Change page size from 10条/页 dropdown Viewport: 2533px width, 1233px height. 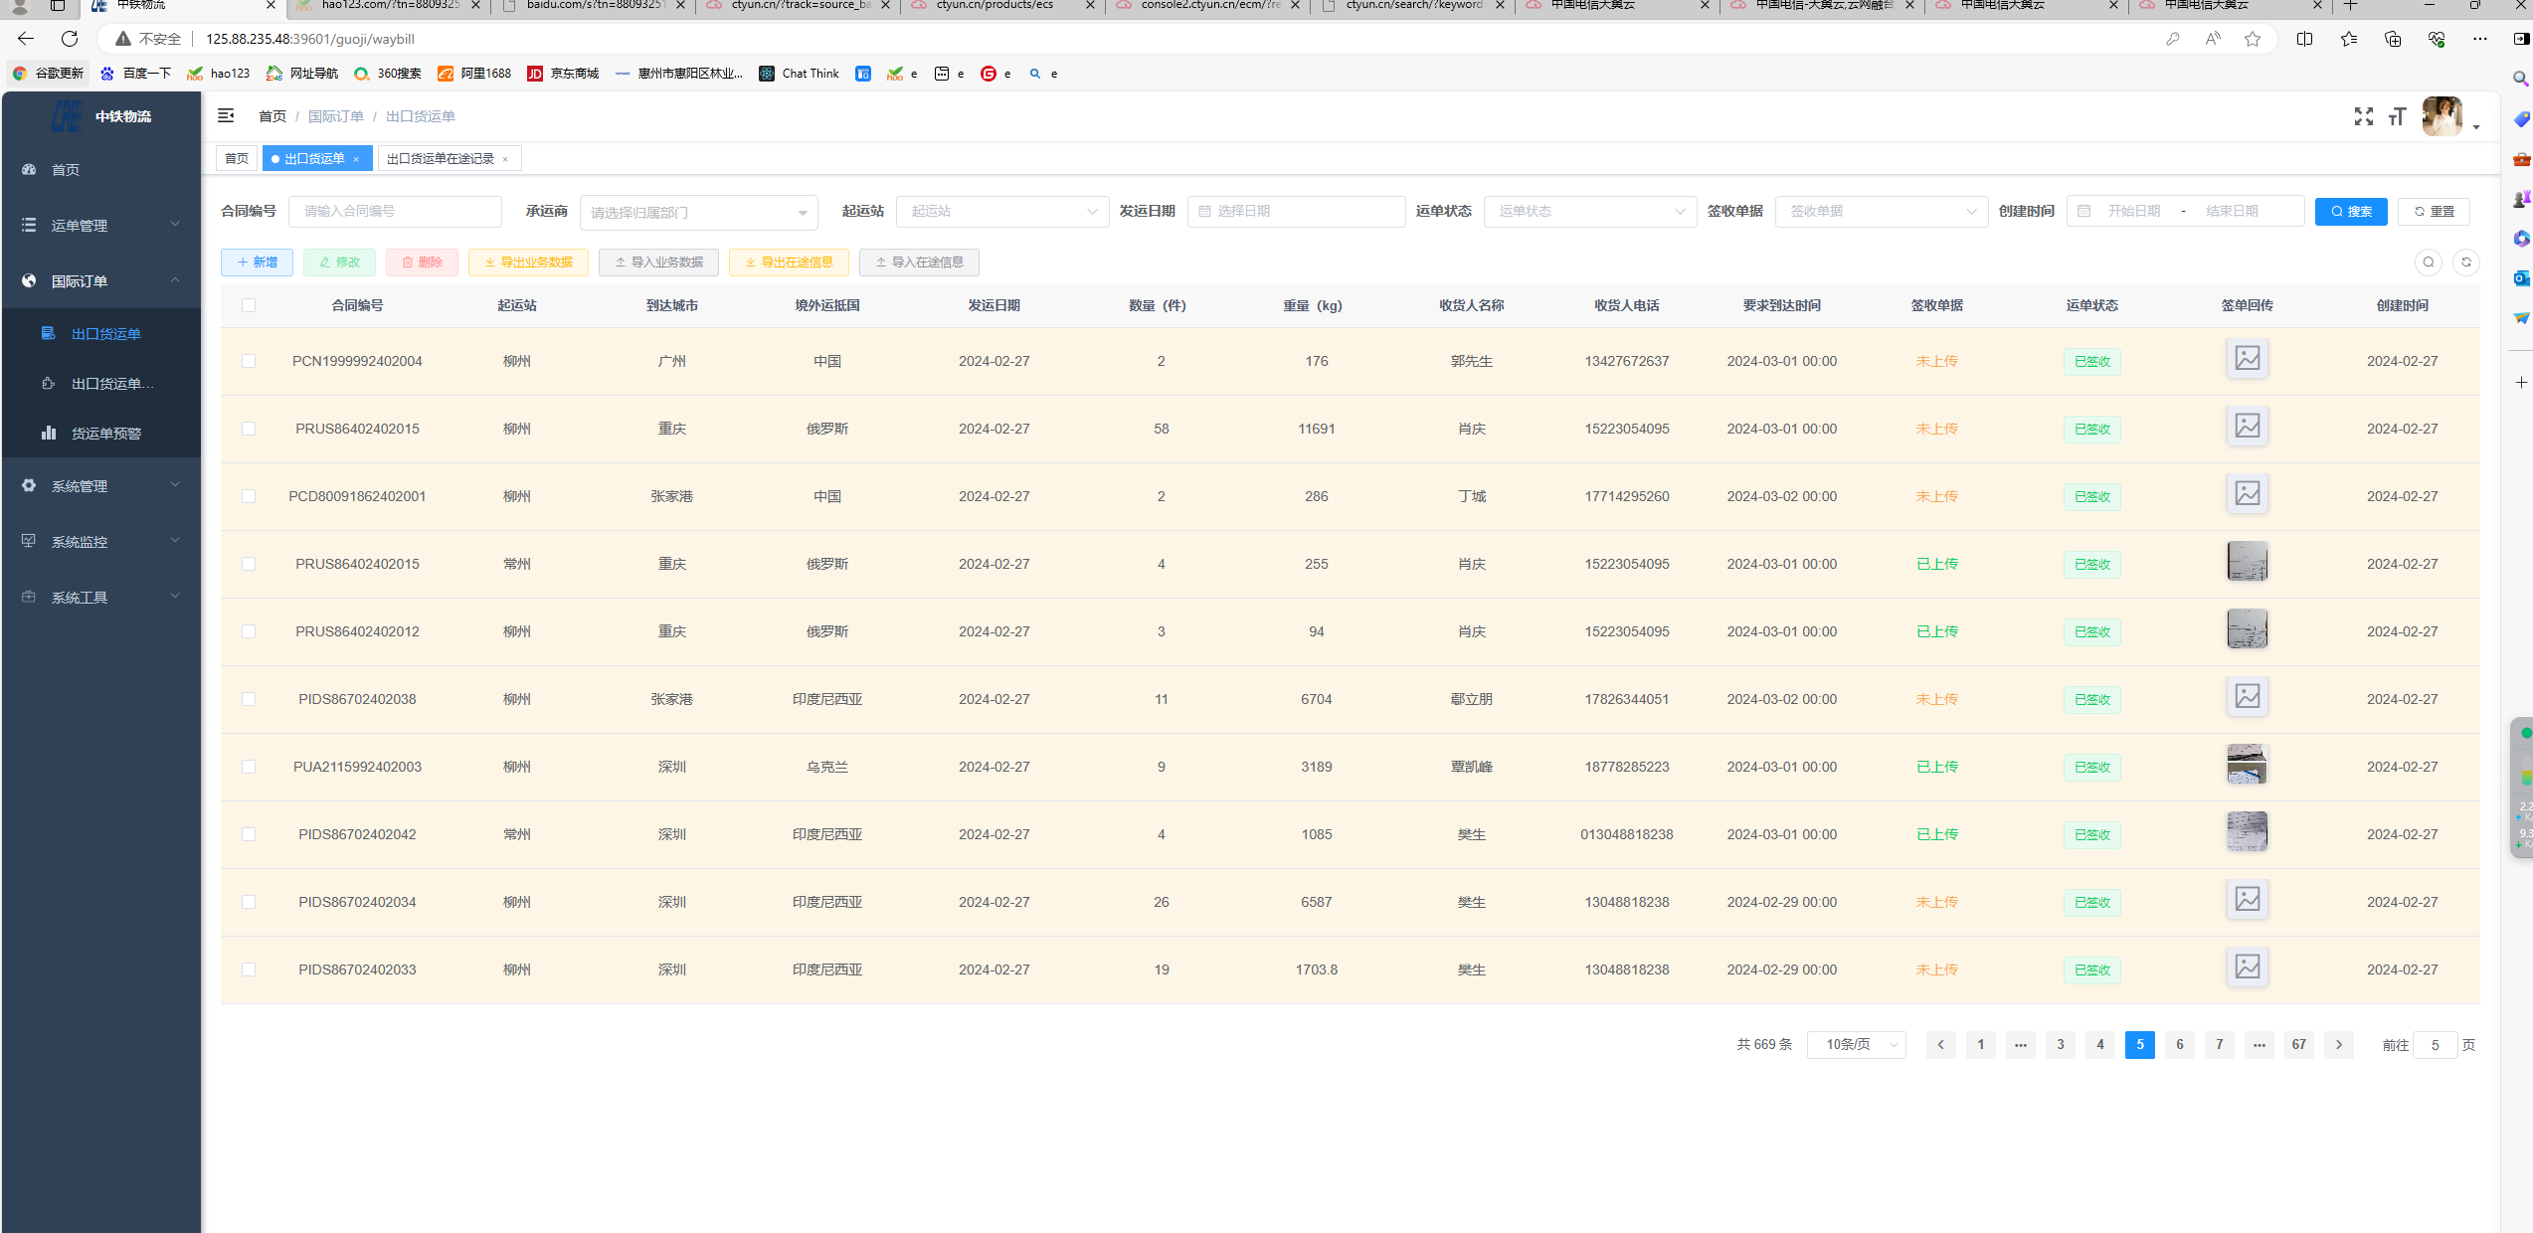click(x=1856, y=1044)
